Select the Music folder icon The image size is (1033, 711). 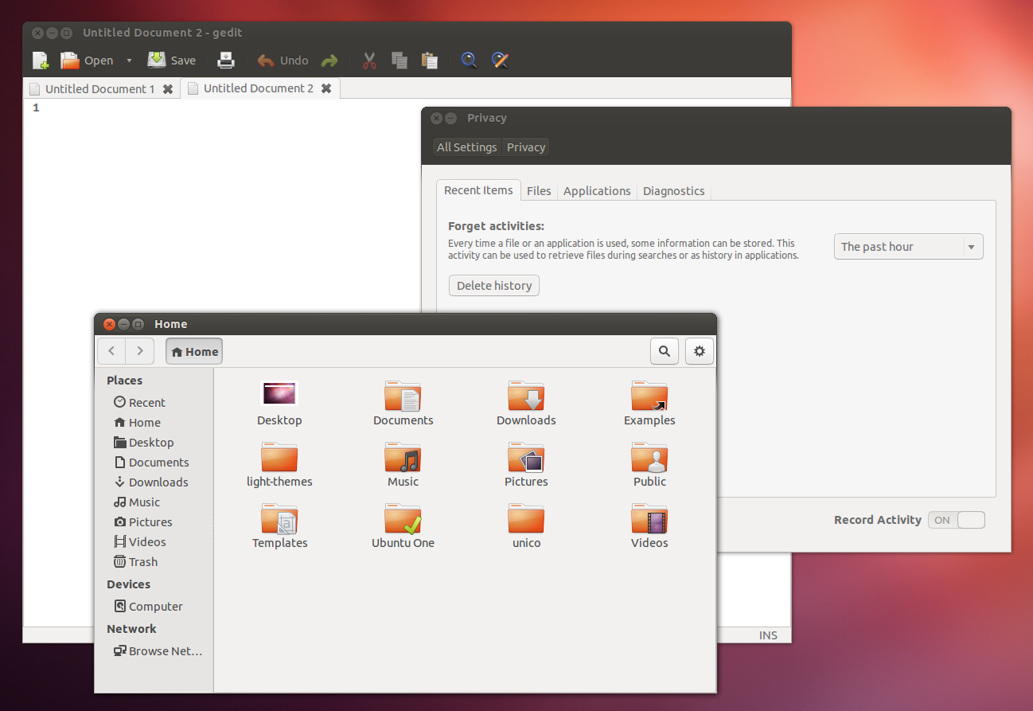click(403, 456)
